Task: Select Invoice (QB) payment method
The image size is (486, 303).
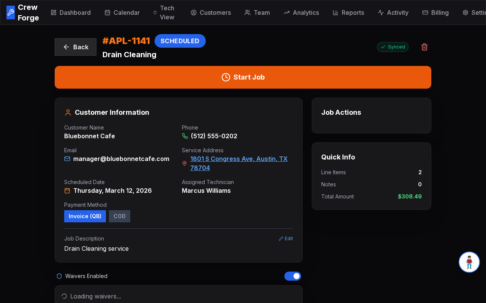Action: point(85,216)
